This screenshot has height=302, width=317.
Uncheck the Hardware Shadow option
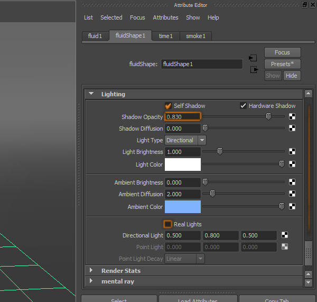coord(244,106)
